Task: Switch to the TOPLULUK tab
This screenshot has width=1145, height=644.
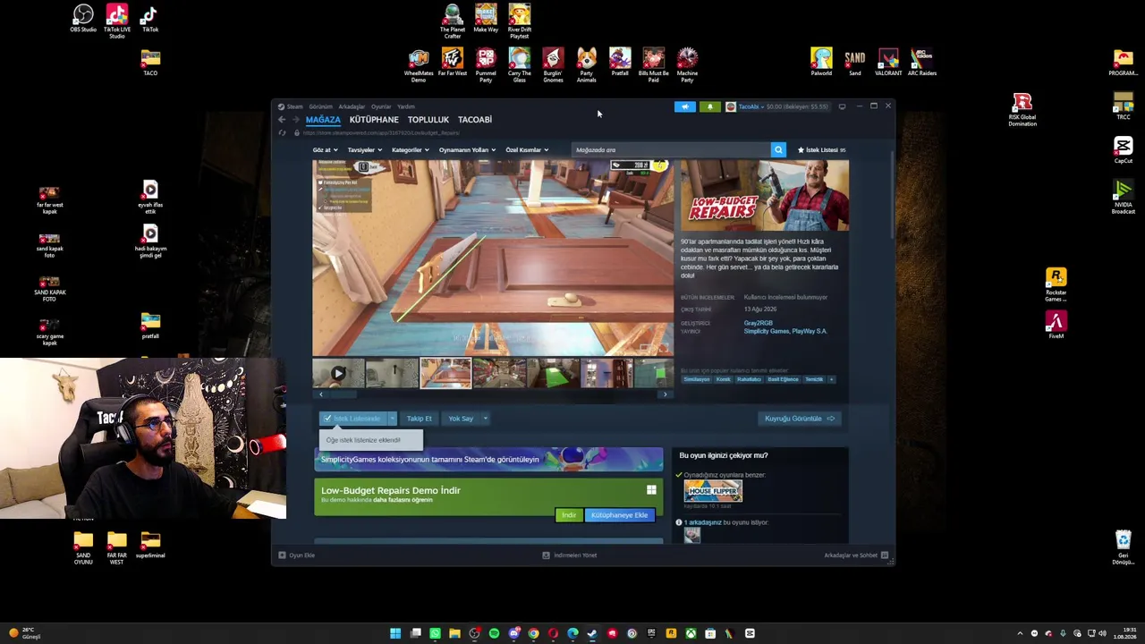Action: coord(428,120)
